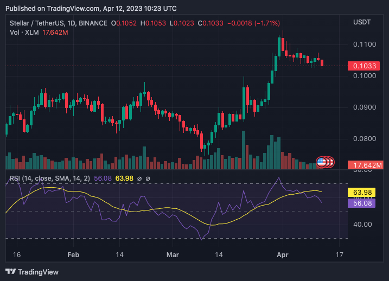Click the yellow RSI MA tag 63.98
This screenshot has height=281, width=389.
point(362,192)
